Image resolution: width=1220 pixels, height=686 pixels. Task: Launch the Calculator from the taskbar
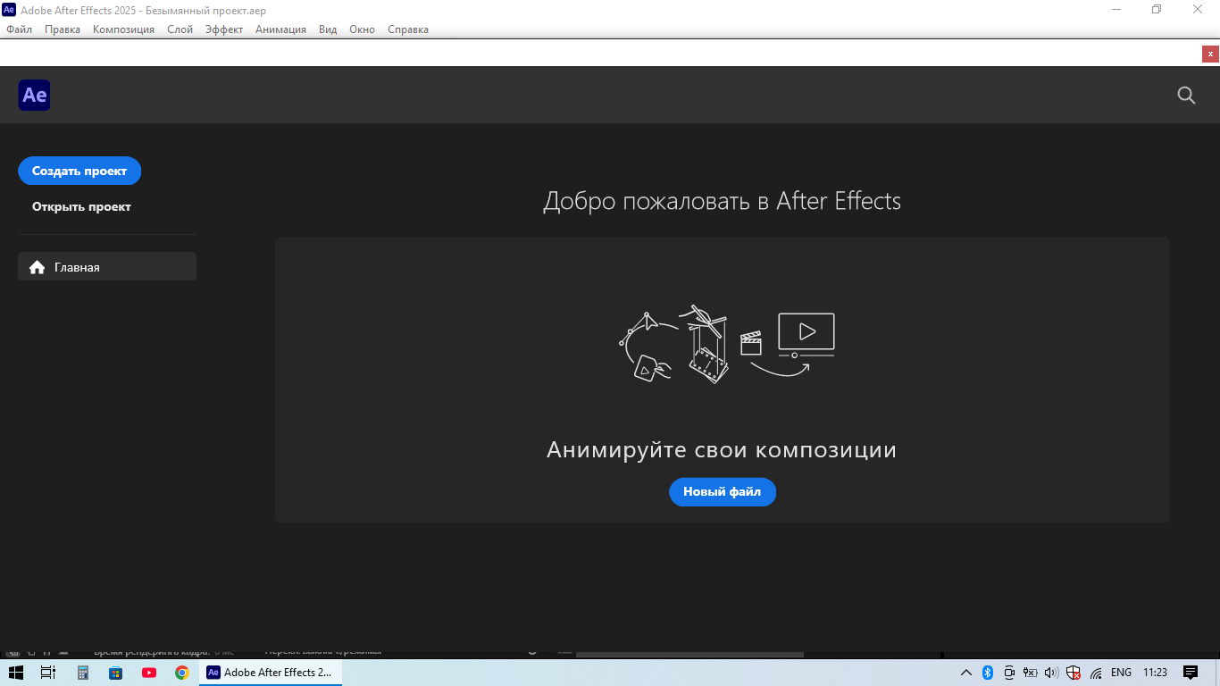point(82,673)
